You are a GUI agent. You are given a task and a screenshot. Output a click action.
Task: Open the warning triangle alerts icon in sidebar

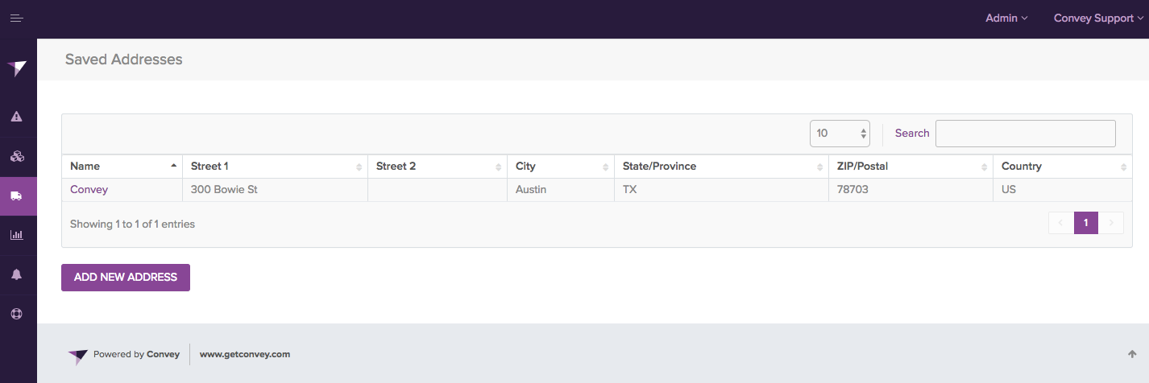click(17, 117)
